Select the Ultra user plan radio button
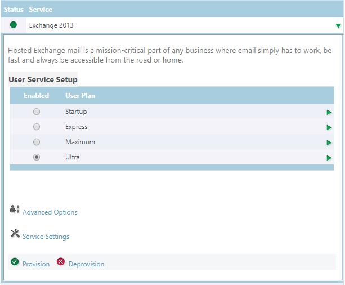This screenshot has height=285, width=345. [37, 157]
